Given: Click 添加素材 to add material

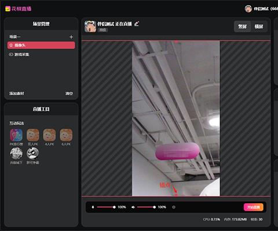Looking at the screenshot, I should (17, 94).
